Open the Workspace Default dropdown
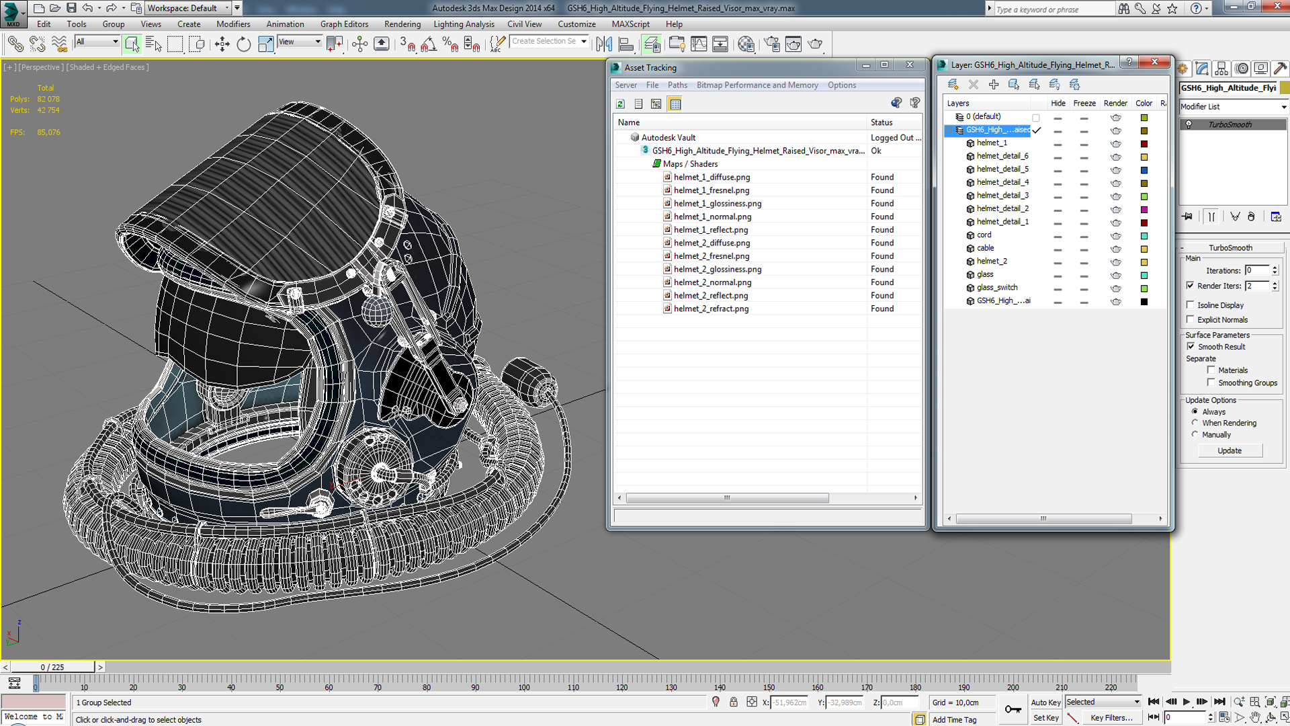Viewport: 1290px width, 726px height. point(189,8)
